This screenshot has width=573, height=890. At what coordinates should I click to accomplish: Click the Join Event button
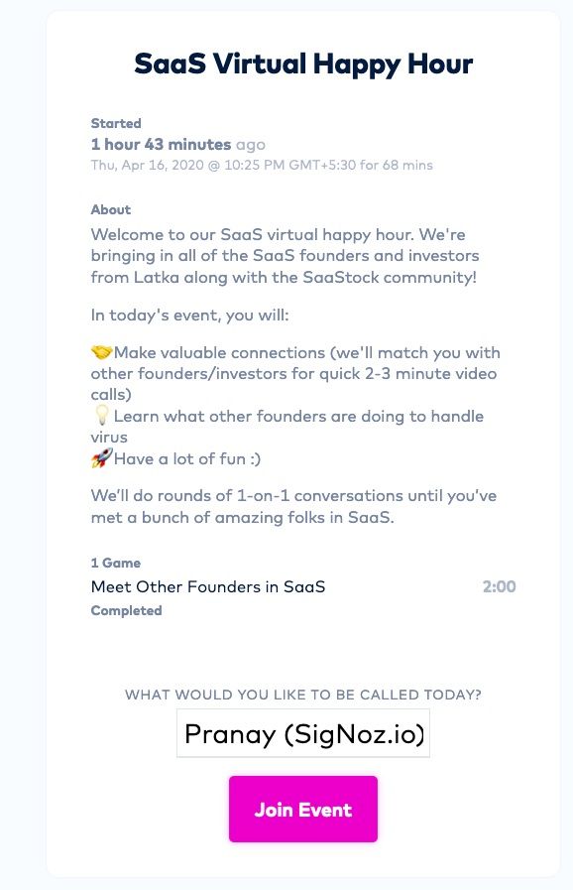pos(303,809)
